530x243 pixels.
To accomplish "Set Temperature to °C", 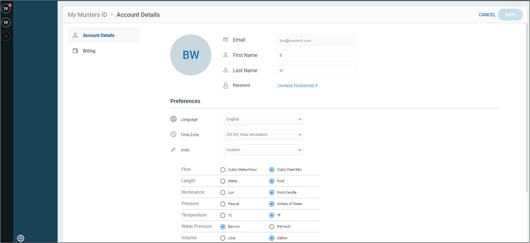I will pyautogui.click(x=223, y=215).
